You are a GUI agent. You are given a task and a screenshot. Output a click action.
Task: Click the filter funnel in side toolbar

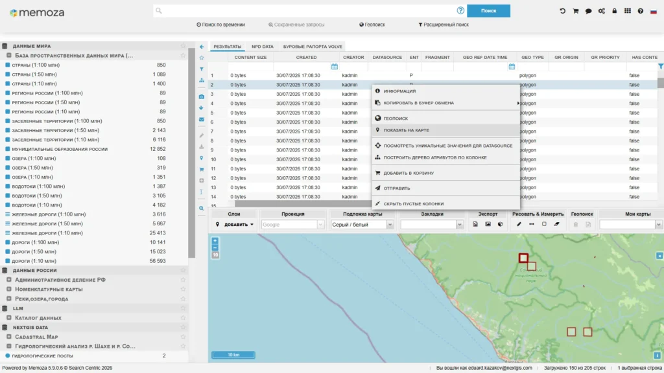tap(202, 69)
